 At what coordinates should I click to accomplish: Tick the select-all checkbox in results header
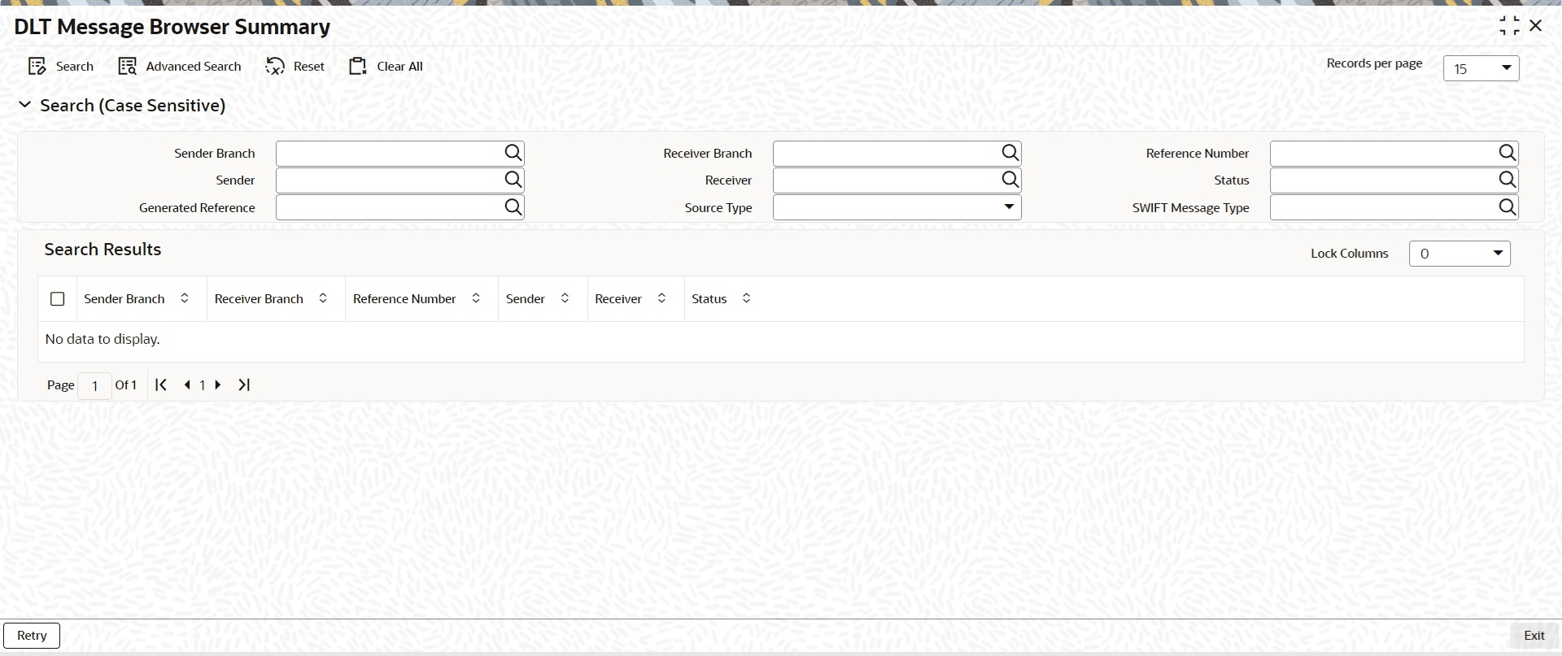coord(57,299)
